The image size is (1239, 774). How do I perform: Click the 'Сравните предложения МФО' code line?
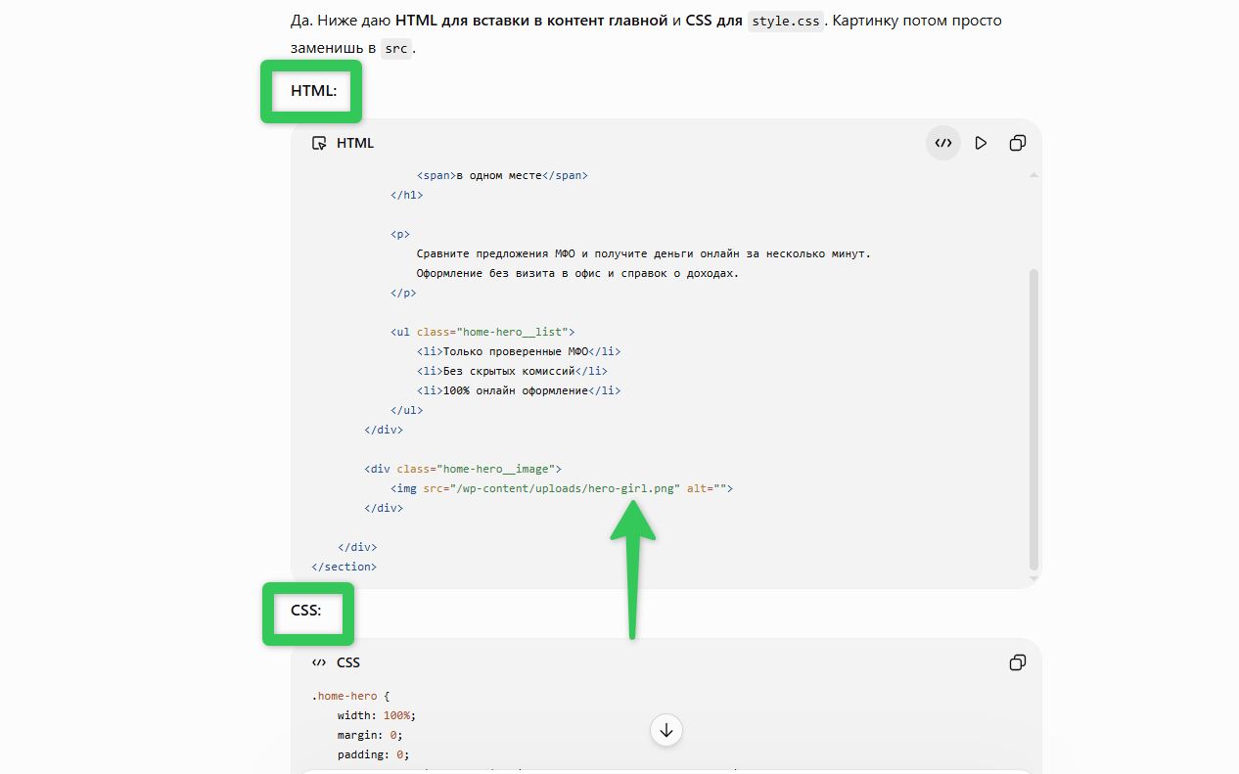coord(643,253)
